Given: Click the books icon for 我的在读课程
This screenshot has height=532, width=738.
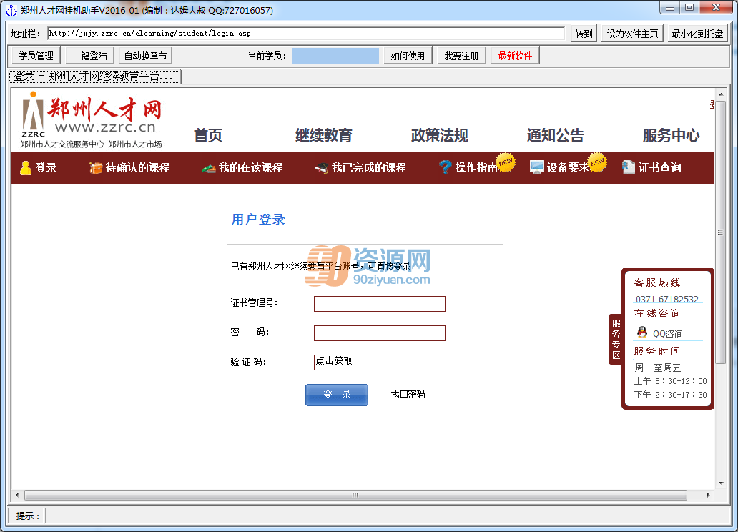Looking at the screenshot, I should [209, 168].
